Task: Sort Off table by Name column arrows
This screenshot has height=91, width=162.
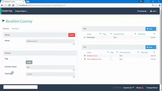Action: [100, 34]
